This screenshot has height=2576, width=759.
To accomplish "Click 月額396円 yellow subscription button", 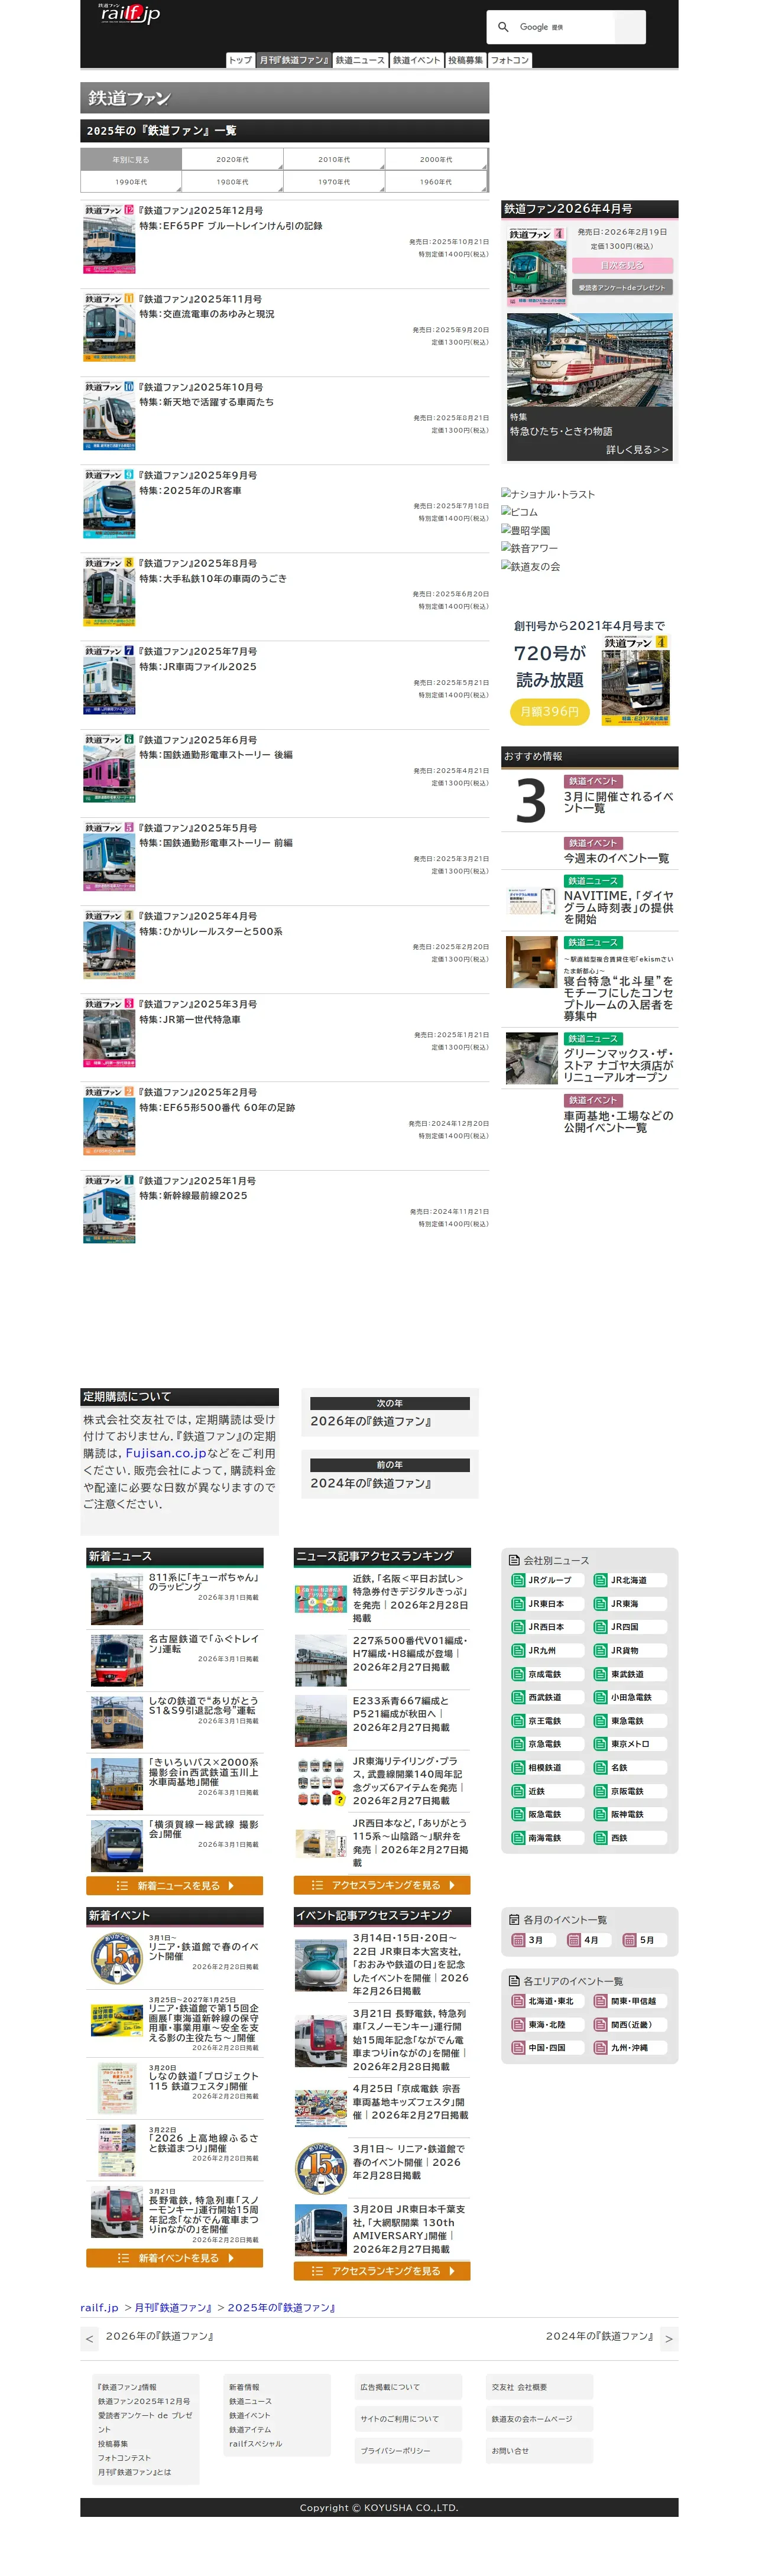I will pos(549,711).
